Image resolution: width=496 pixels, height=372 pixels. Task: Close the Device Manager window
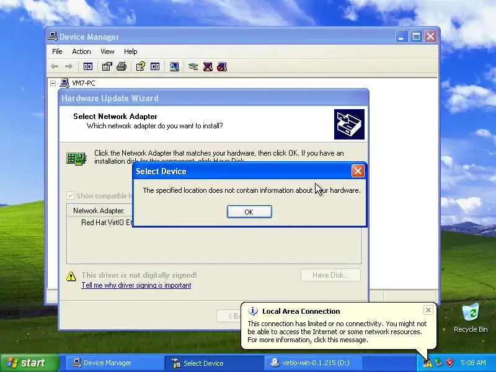pyautogui.click(x=430, y=37)
